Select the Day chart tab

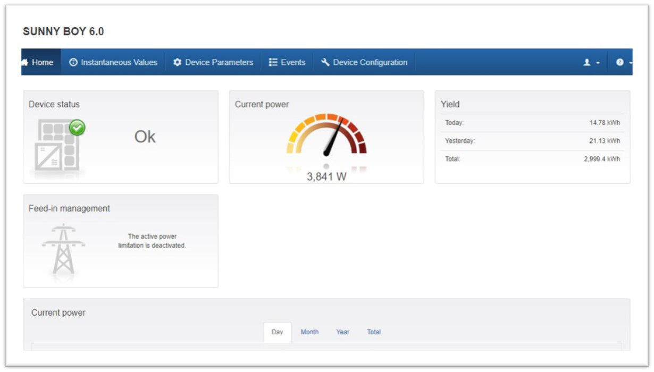pos(277,332)
